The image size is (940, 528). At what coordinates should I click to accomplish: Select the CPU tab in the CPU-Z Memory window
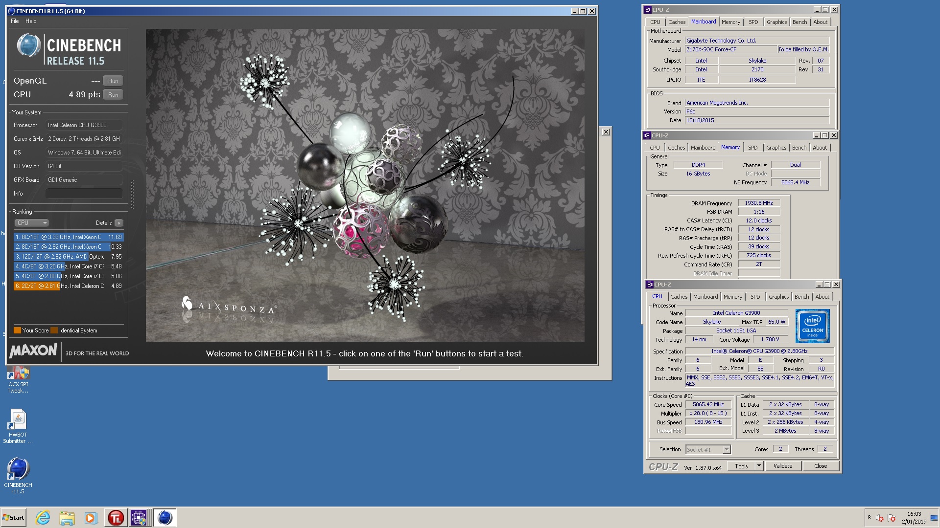coord(655,148)
